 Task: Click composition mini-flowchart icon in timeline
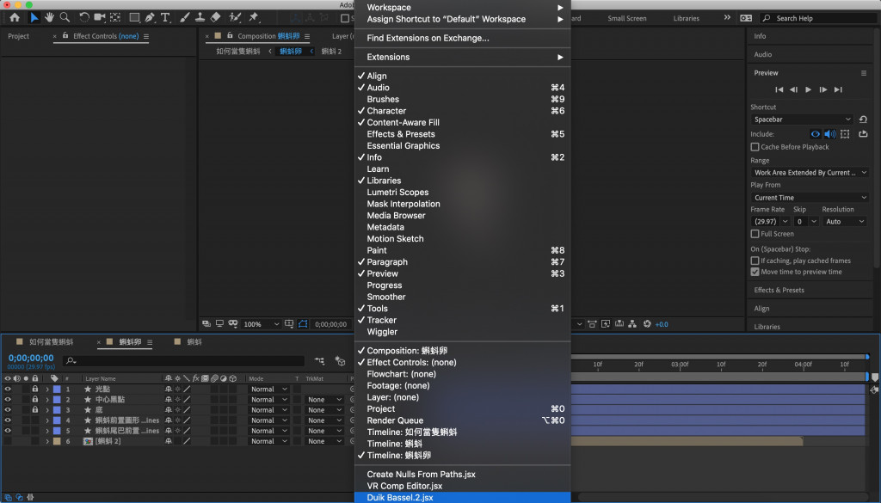click(319, 361)
